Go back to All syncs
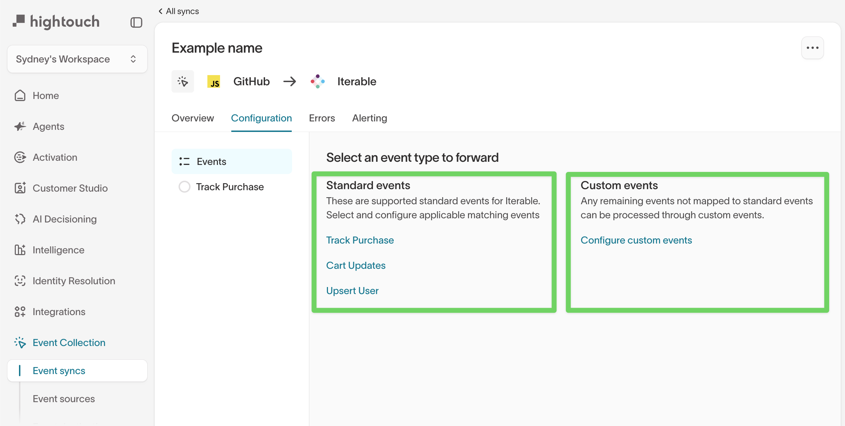The width and height of the screenshot is (845, 426). click(x=179, y=11)
